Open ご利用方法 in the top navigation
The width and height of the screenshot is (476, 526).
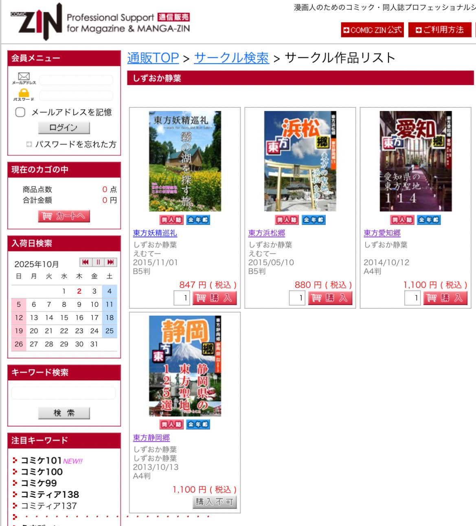tap(440, 29)
